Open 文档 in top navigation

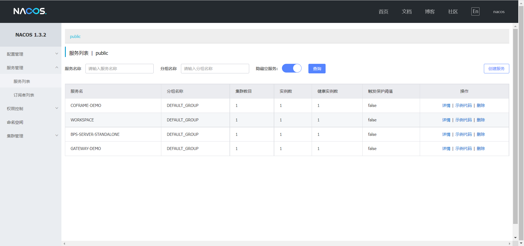[x=407, y=11]
